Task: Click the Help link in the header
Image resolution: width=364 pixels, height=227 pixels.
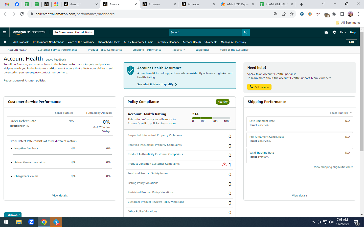Action: click(353, 32)
